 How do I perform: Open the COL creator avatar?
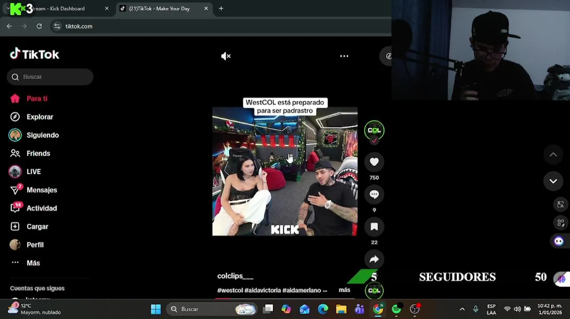(374, 130)
